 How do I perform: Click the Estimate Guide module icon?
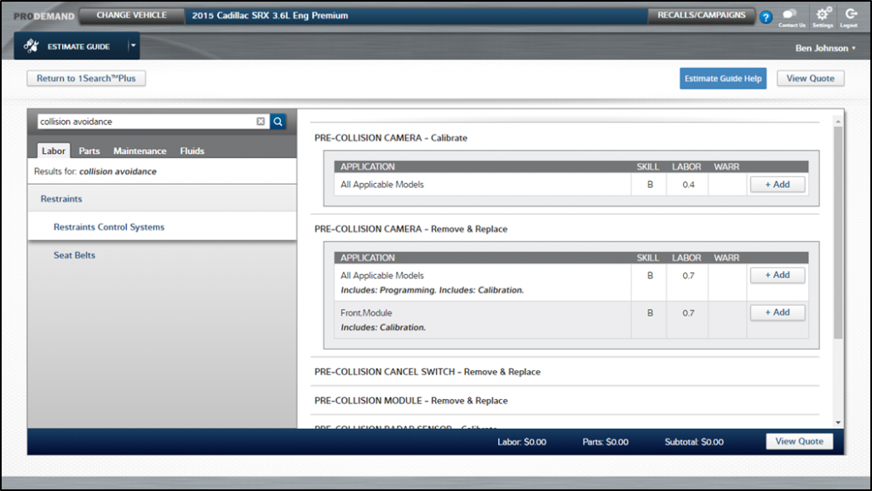32,46
